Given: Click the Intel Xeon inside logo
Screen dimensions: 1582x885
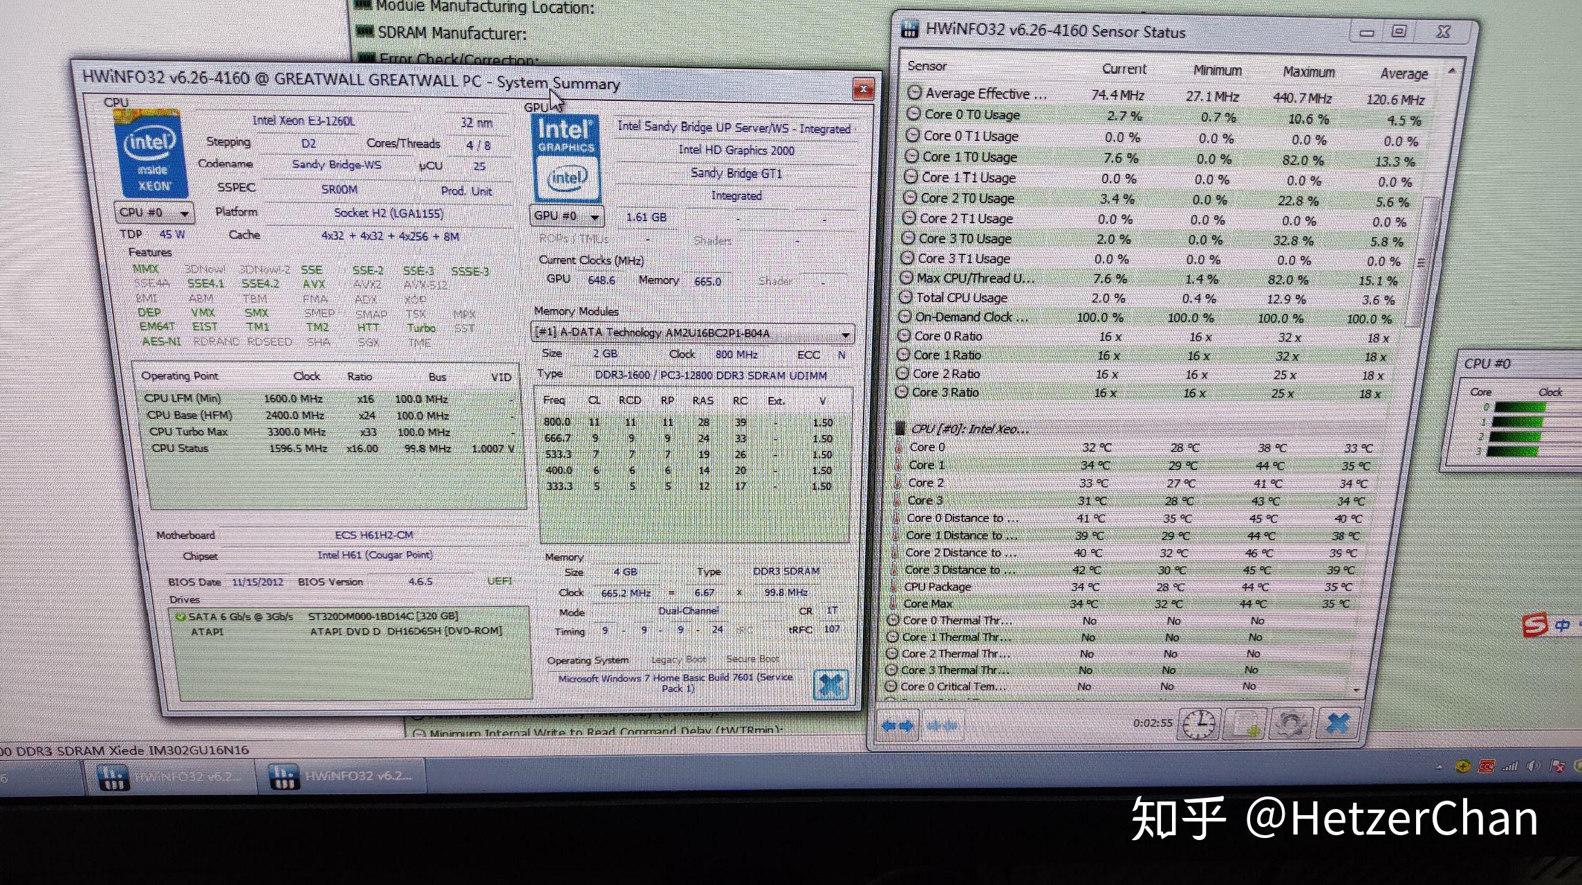Looking at the screenshot, I should pyautogui.click(x=150, y=155).
